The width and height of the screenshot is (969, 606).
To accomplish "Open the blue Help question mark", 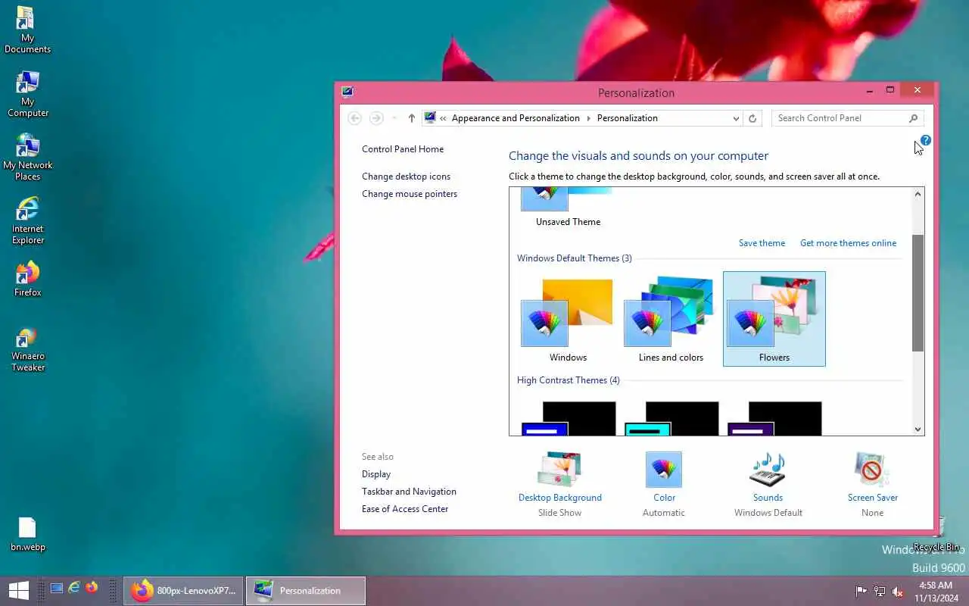I will coord(926,140).
